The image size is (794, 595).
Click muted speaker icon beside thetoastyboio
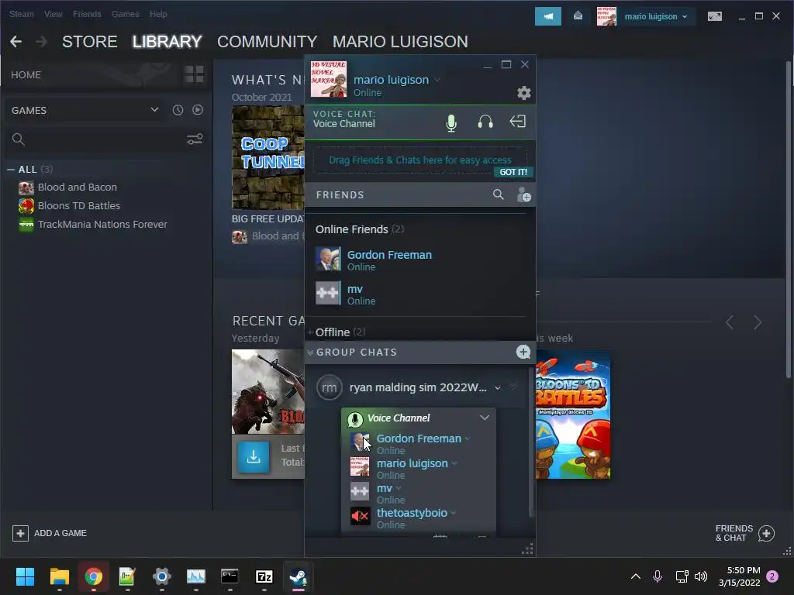coord(360,516)
